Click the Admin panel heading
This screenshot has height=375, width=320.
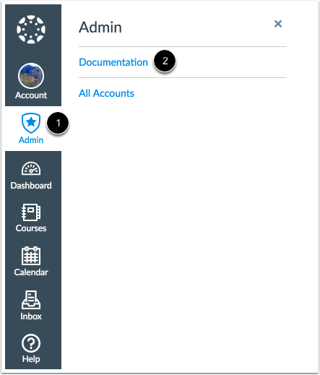point(100,27)
